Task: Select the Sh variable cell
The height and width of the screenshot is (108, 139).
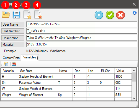Action: [x=10, y=83]
